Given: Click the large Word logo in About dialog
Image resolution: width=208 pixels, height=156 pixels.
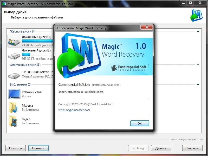Looking at the screenshot, I should [x=79, y=55].
